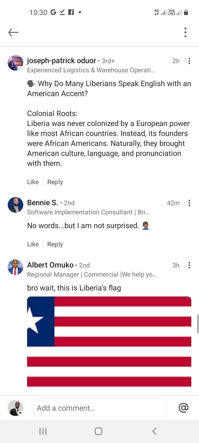Like Bennie S.'s comment
Viewport: 199px width, 443px height.
click(x=33, y=244)
